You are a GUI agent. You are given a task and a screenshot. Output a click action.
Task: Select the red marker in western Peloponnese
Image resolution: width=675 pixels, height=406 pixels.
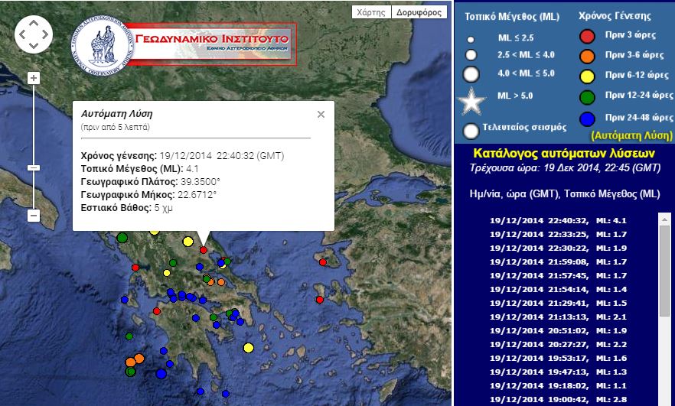[157, 311]
